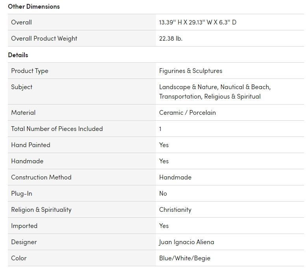The width and height of the screenshot is (308, 271).
Task: Click the Plug-In row label
Action: click(x=22, y=193)
